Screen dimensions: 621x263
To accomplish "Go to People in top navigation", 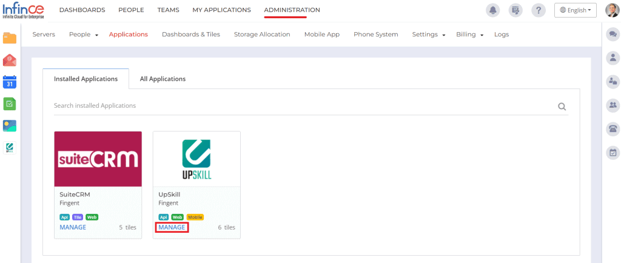I will [131, 10].
